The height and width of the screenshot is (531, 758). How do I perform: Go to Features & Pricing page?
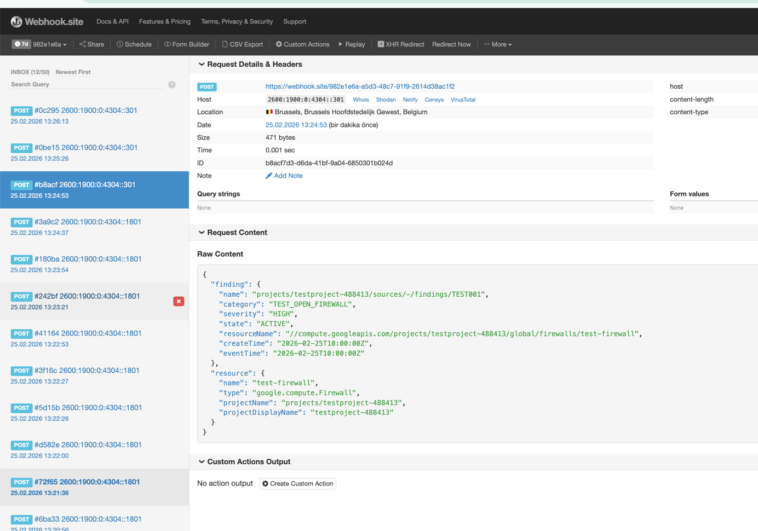pos(165,22)
